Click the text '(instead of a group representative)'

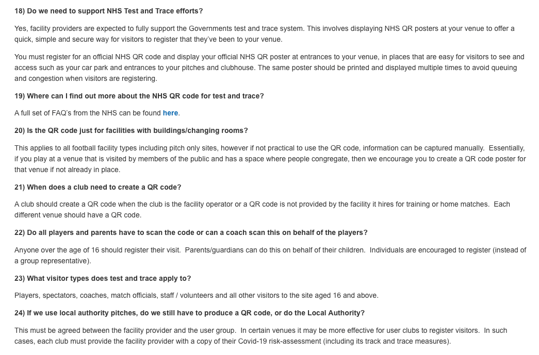coord(53,261)
